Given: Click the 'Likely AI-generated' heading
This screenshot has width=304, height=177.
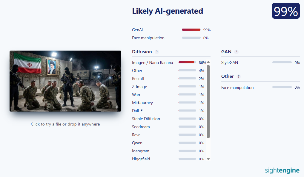Looking at the screenshot, I should pyautogui.click(x=167, y=11).
